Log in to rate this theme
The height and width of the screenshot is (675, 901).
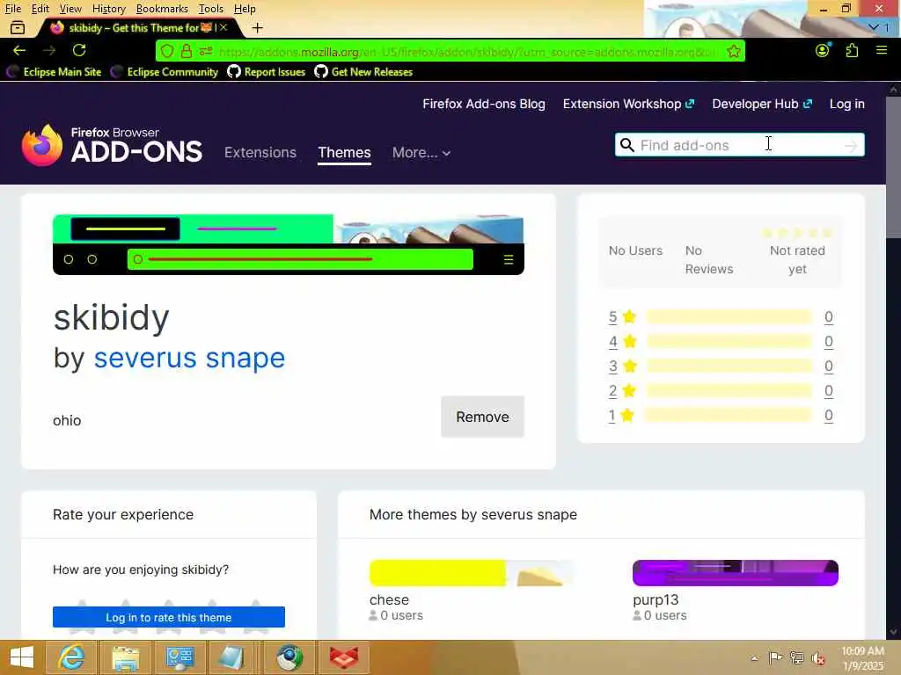pos(169,617)
